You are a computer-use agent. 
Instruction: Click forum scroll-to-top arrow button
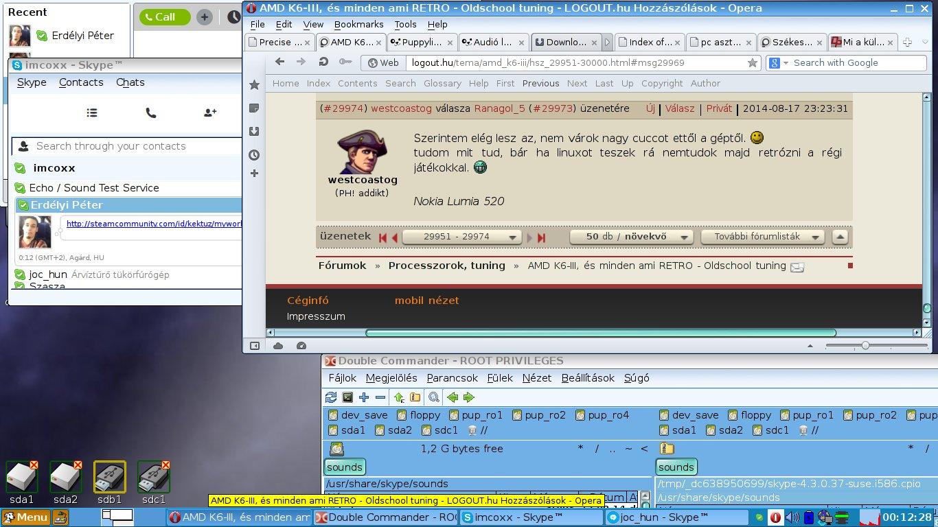[x=840, y=237]
